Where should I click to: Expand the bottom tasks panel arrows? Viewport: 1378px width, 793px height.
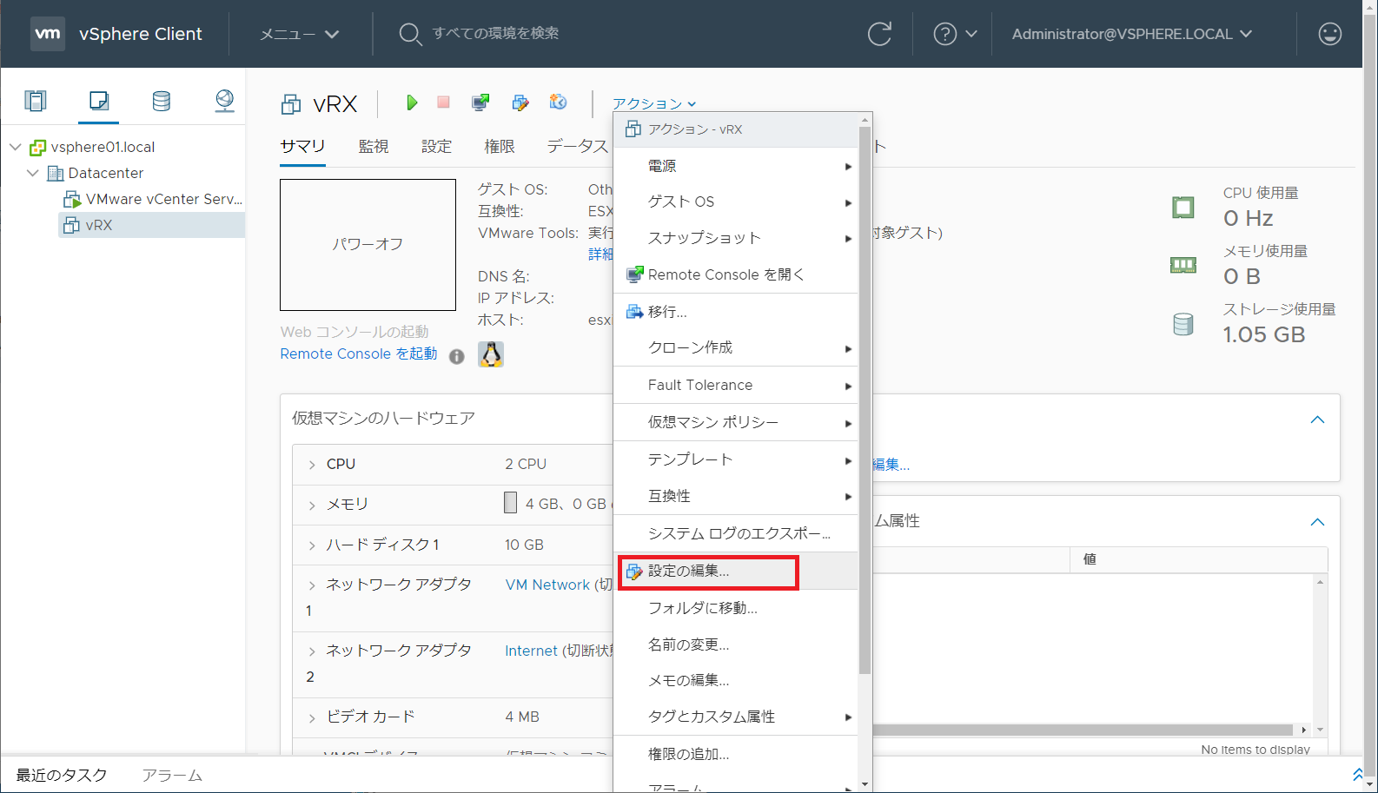1358,774
